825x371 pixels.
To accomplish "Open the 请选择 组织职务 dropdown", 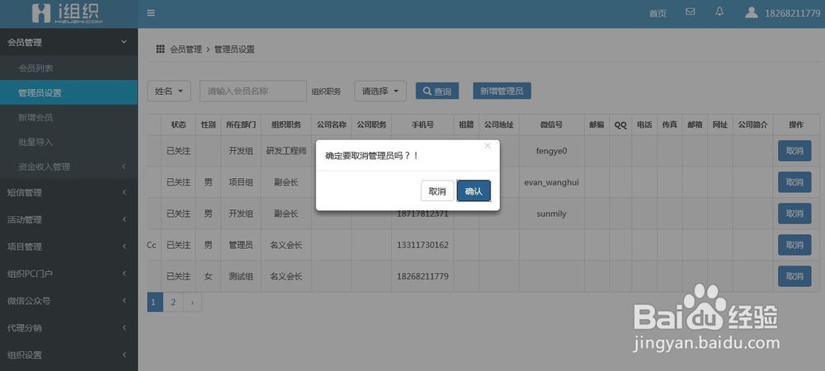I will click(x=379, y=91).
